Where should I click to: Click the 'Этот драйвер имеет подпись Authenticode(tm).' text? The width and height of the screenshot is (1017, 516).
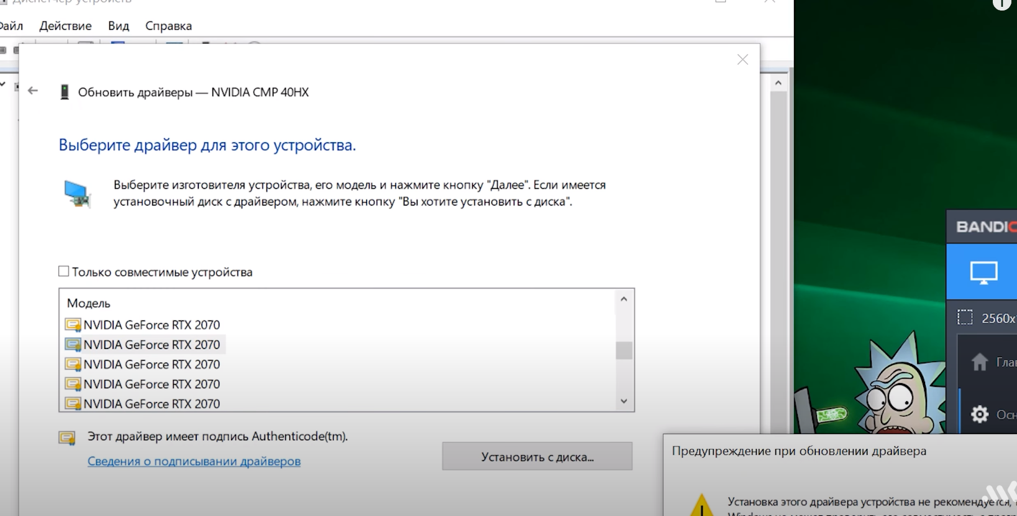pyautogui.click(x=217, y=437)
